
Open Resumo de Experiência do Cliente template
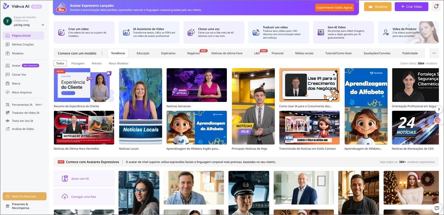click(x=84, y=85)
